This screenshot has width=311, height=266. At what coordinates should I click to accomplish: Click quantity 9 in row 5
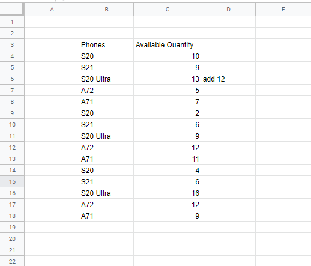coord(168,67)
